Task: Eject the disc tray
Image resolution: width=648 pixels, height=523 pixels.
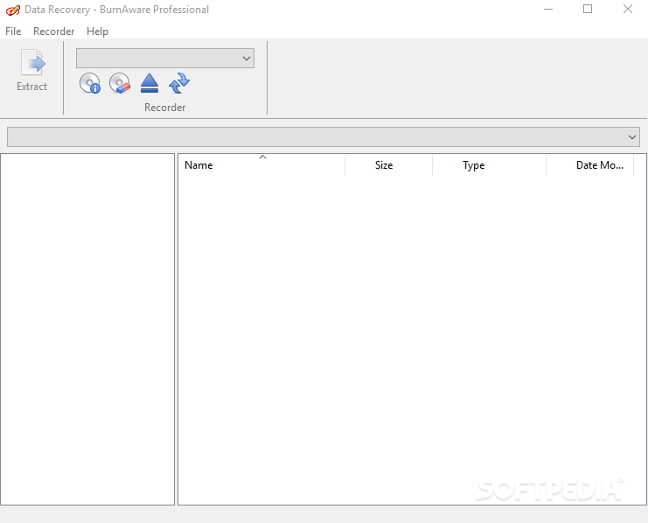Action: (x=150, y=83)
